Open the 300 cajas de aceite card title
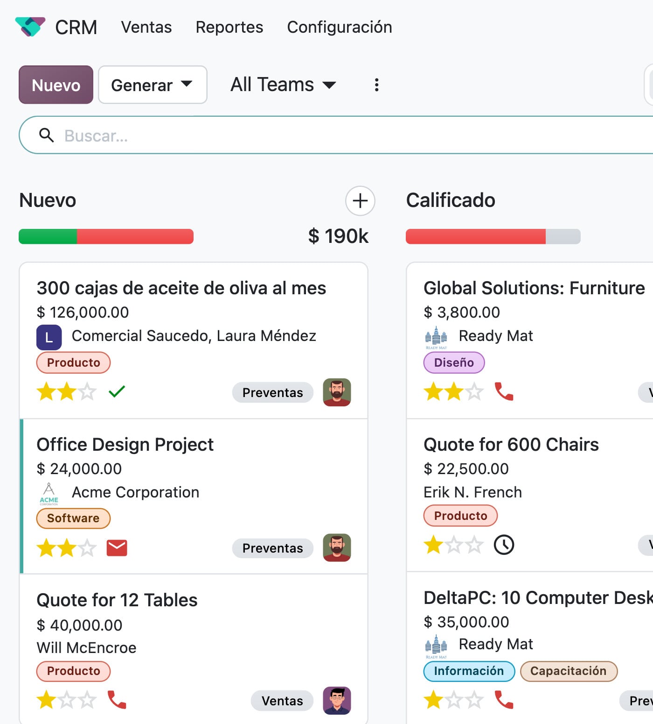The height and width of the screenshot is (724, 653). [181, 288]
